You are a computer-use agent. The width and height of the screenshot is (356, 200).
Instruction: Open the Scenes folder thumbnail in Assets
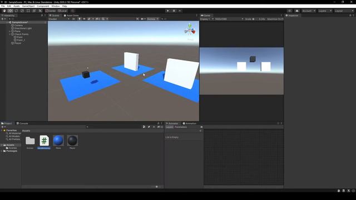[30, 141]
